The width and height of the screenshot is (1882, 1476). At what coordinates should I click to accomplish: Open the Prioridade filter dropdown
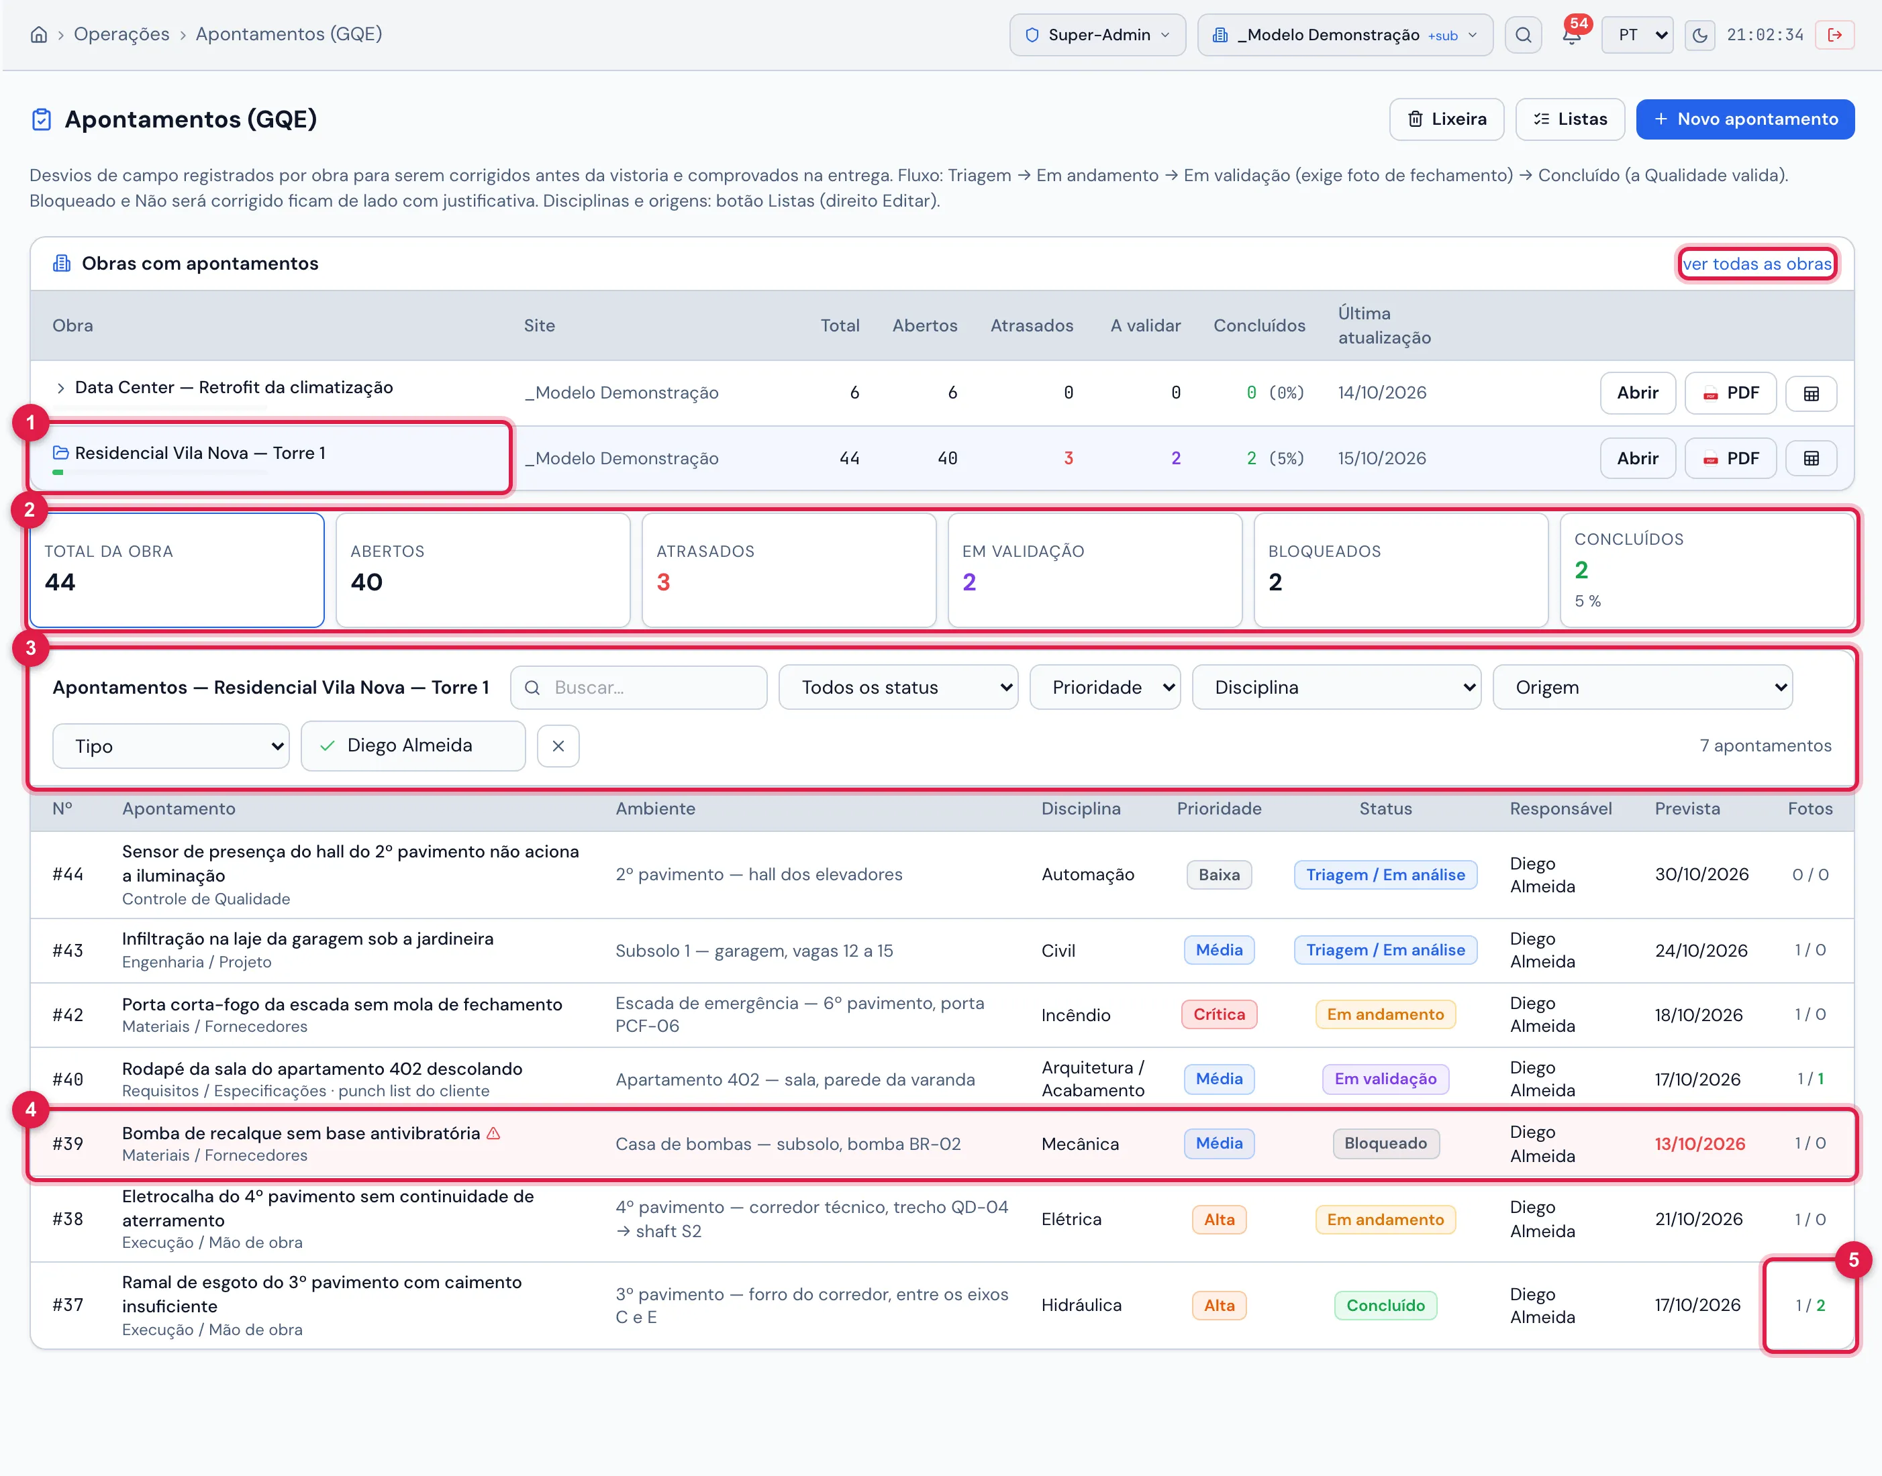coord(1105,687)
